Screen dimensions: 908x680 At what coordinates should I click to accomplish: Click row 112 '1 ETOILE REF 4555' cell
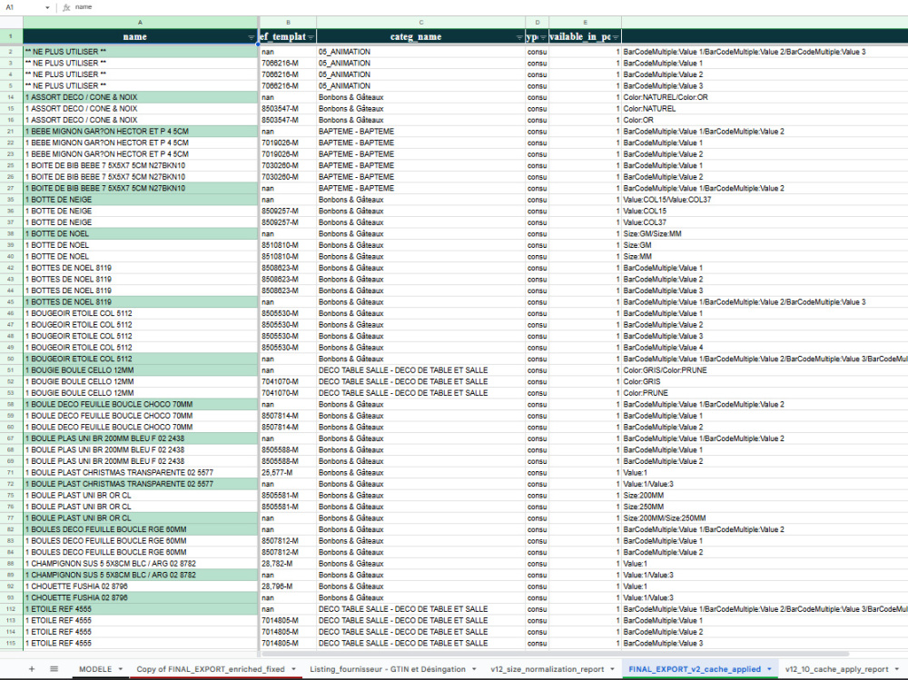tap(140, 609)
